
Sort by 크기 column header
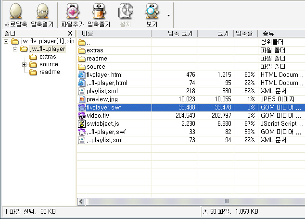tap(216, 34)
